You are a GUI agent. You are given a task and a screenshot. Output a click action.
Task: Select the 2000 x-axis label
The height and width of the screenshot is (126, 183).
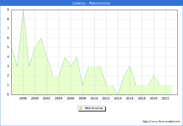tap(35, 99)
